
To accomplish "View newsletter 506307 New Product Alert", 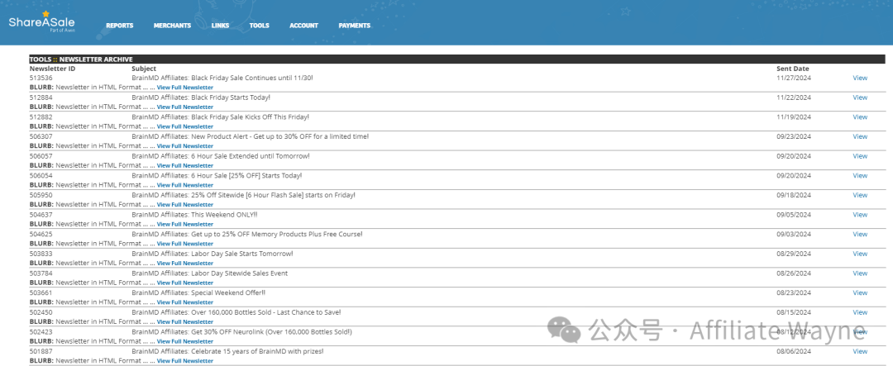I will pyautogui.click(x=860, y=136).
